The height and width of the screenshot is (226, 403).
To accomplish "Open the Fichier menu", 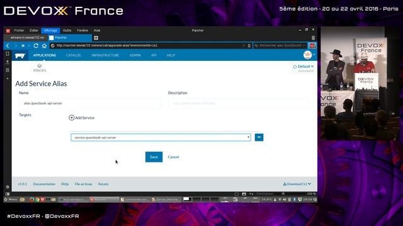I will pos(20,31).
